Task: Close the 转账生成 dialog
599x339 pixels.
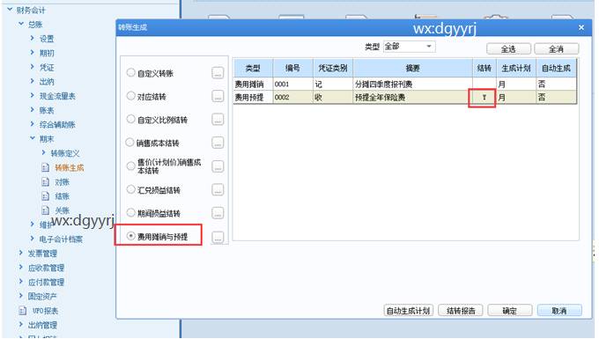Action: [x=581, y=27]
